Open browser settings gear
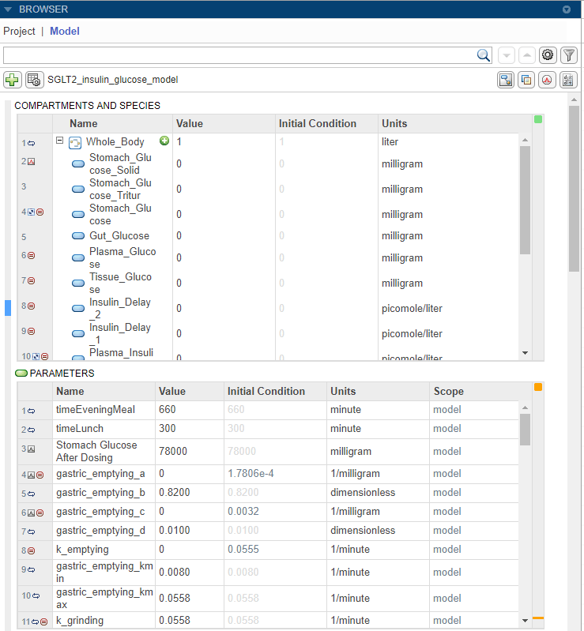This screenshot has width=584, height=631. point(548,55)
